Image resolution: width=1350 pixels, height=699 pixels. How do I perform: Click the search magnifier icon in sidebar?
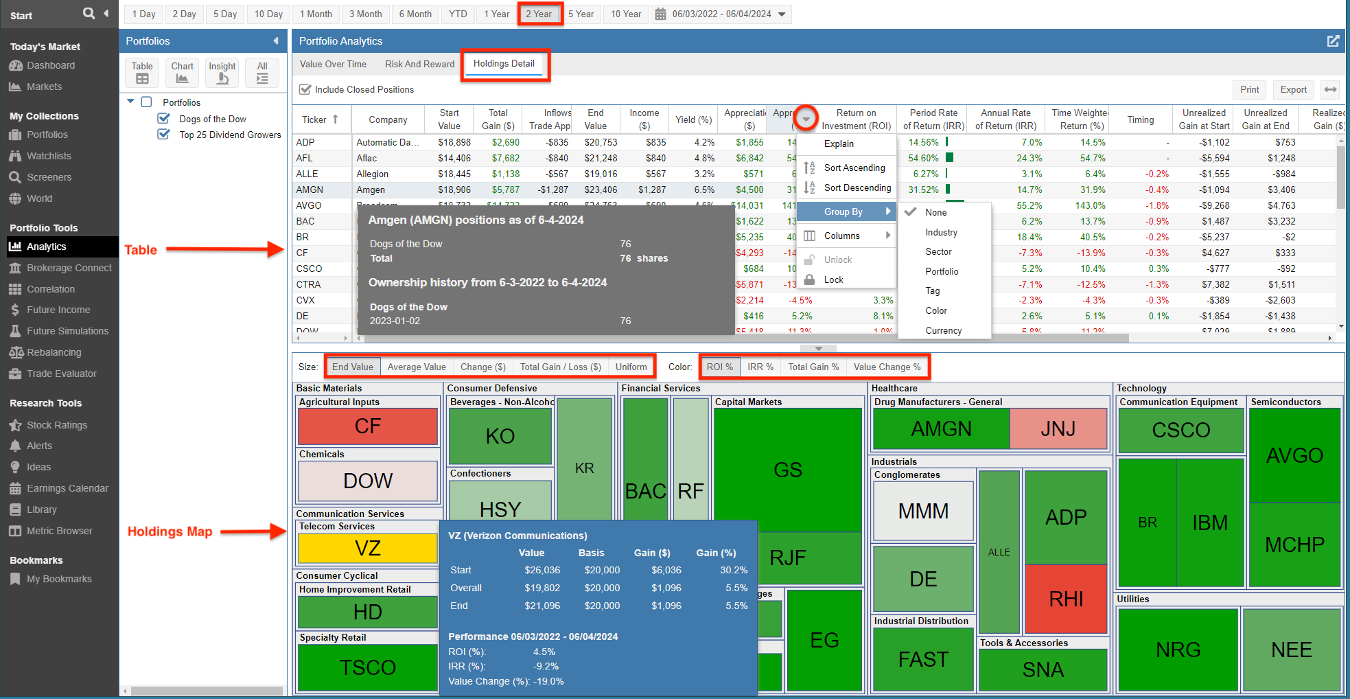(89, 13)
